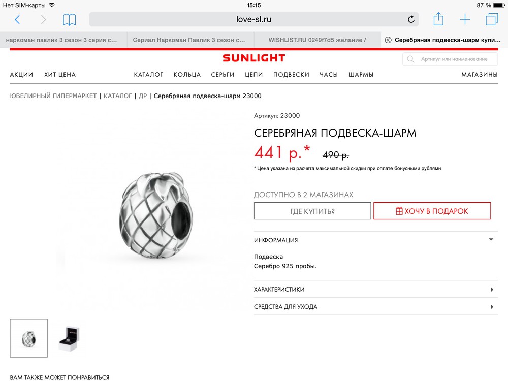Expand the СРЕДСТВА ДЛЯ УХОДА section
508x381 pixels.
pyautogui.click(x=376, y=306)
